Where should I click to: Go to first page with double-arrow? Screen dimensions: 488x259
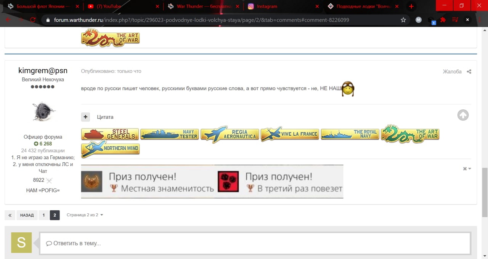(10, 215)
